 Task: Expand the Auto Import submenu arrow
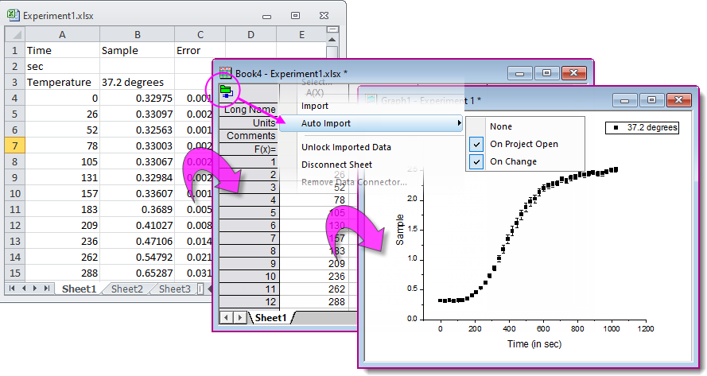click(x=459, y=123)
